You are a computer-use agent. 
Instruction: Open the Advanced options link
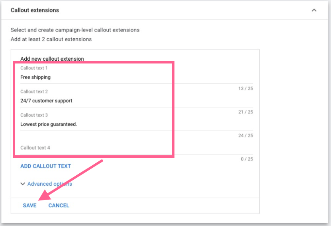49,184
